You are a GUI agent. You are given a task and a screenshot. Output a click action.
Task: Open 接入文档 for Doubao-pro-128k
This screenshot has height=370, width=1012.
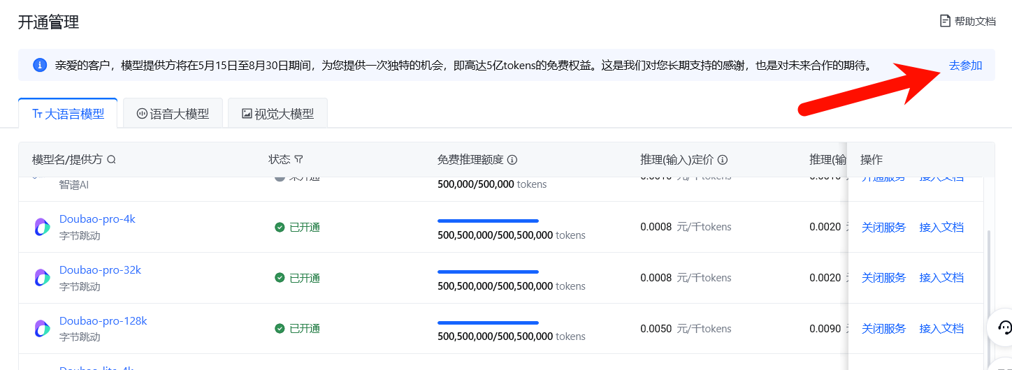pos(941,329)
